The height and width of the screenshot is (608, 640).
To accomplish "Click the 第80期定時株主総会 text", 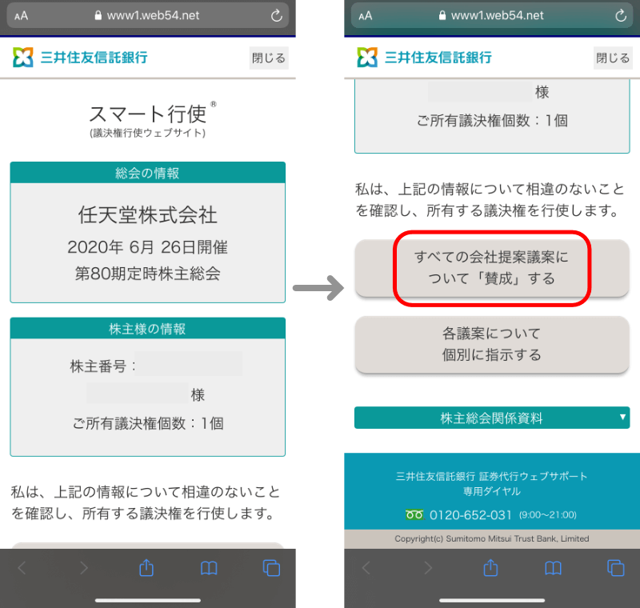I will (147, 274).
